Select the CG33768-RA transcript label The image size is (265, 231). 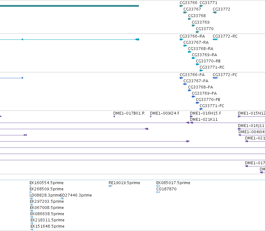point(201,49)
